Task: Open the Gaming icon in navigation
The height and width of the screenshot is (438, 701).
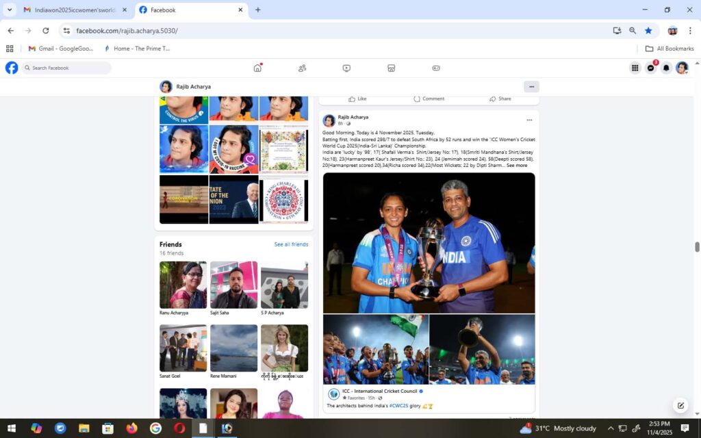Action: click(435, 68)
